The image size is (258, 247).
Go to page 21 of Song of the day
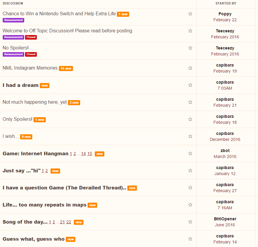pyautogui.click(x=62, y=222)
